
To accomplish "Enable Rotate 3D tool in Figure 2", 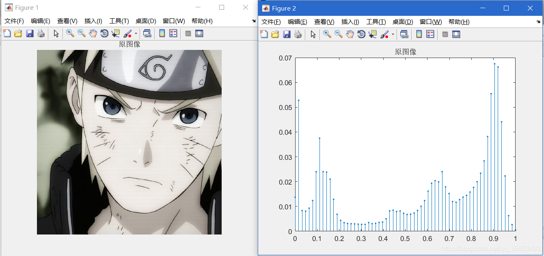I will tap(361, 34).
